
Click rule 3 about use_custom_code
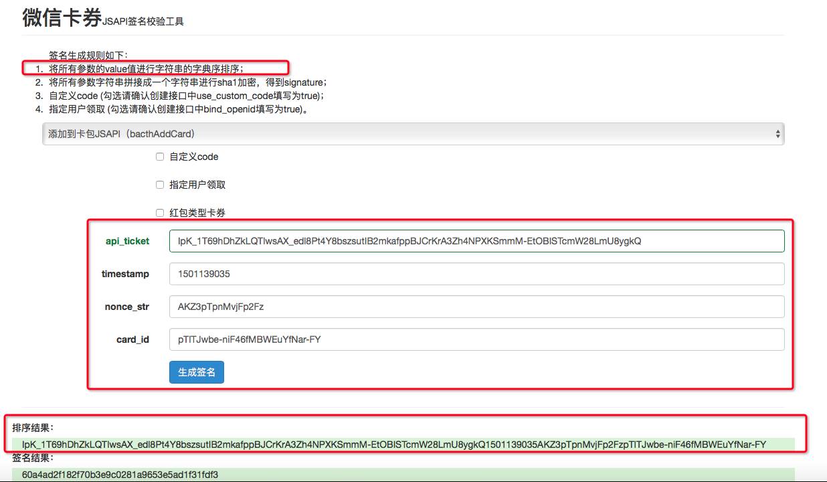[187, 96]
